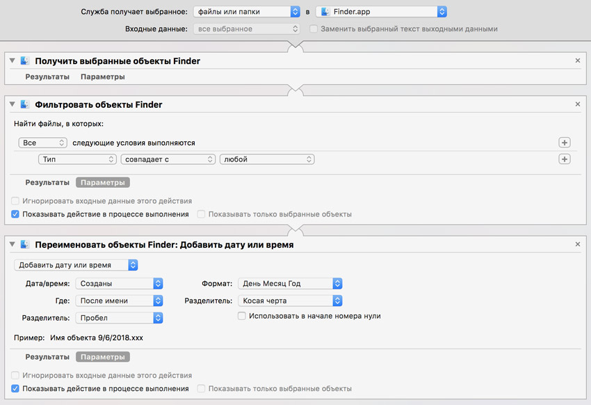
Task: Click the "Формат:" label
Action: click(217, 284)
